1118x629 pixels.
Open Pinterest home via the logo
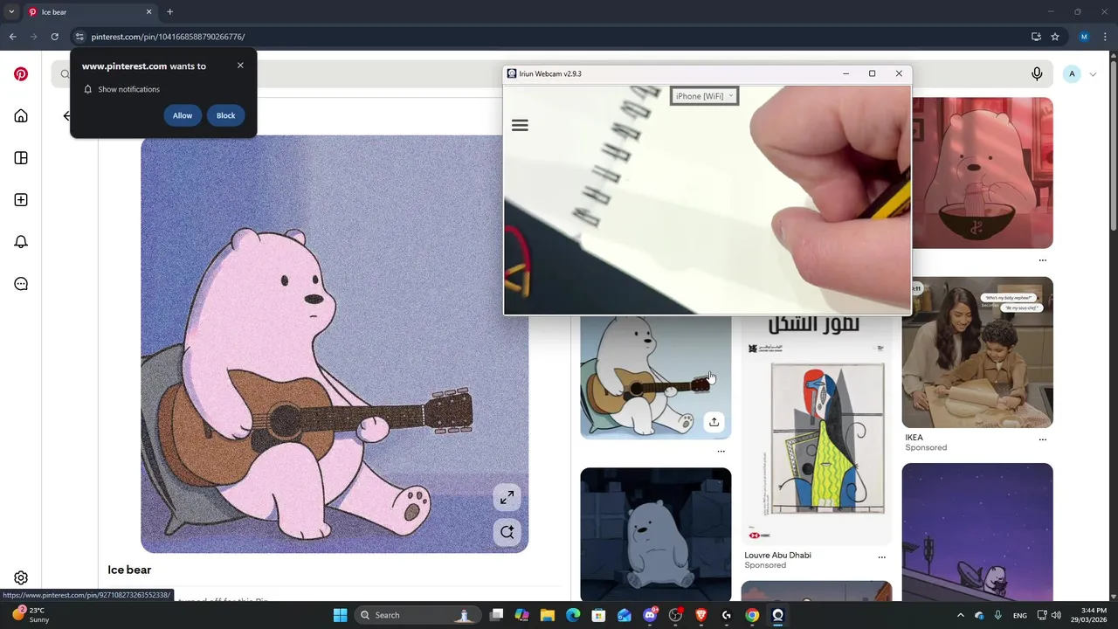(x=21, y=74)
